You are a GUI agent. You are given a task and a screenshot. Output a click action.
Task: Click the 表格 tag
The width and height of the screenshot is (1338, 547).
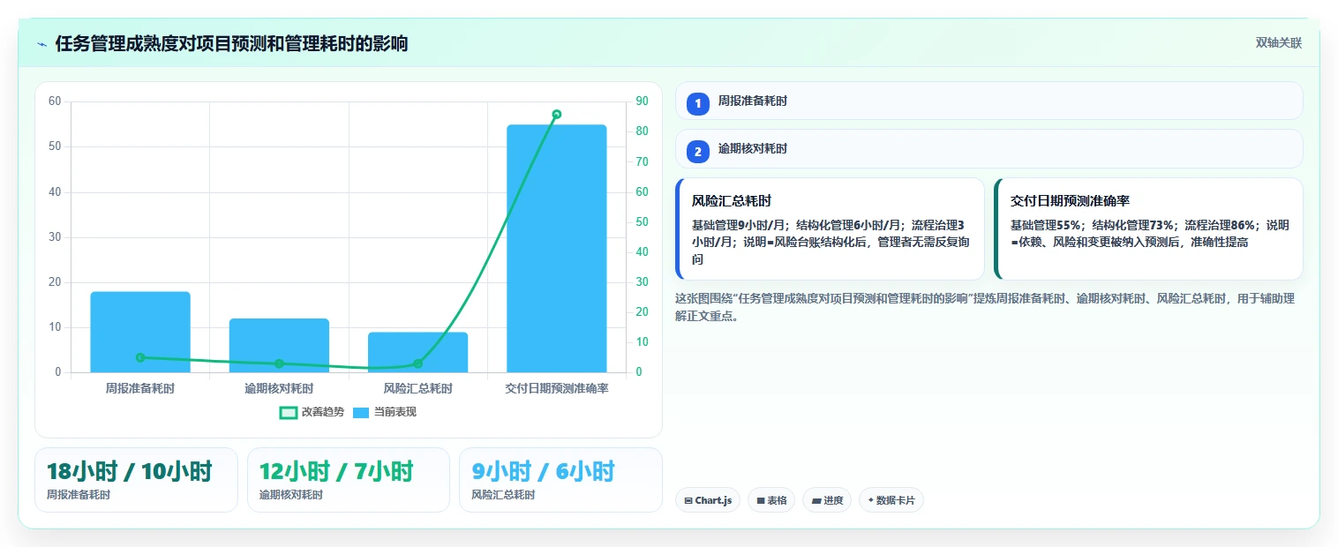point(771,500)
